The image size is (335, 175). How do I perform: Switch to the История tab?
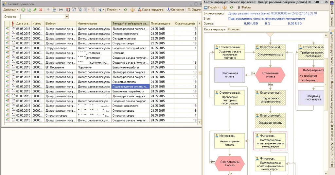pyautogui.click(x=234, y=29)
